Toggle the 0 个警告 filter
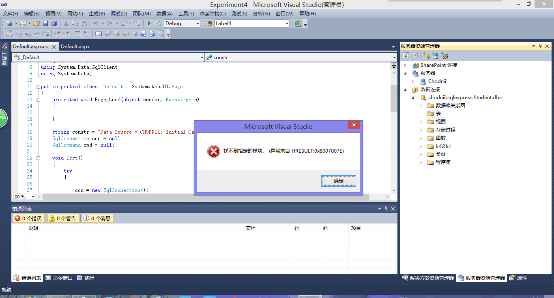Viewport: 554px width, 298px height. click(x=62, y=218)
